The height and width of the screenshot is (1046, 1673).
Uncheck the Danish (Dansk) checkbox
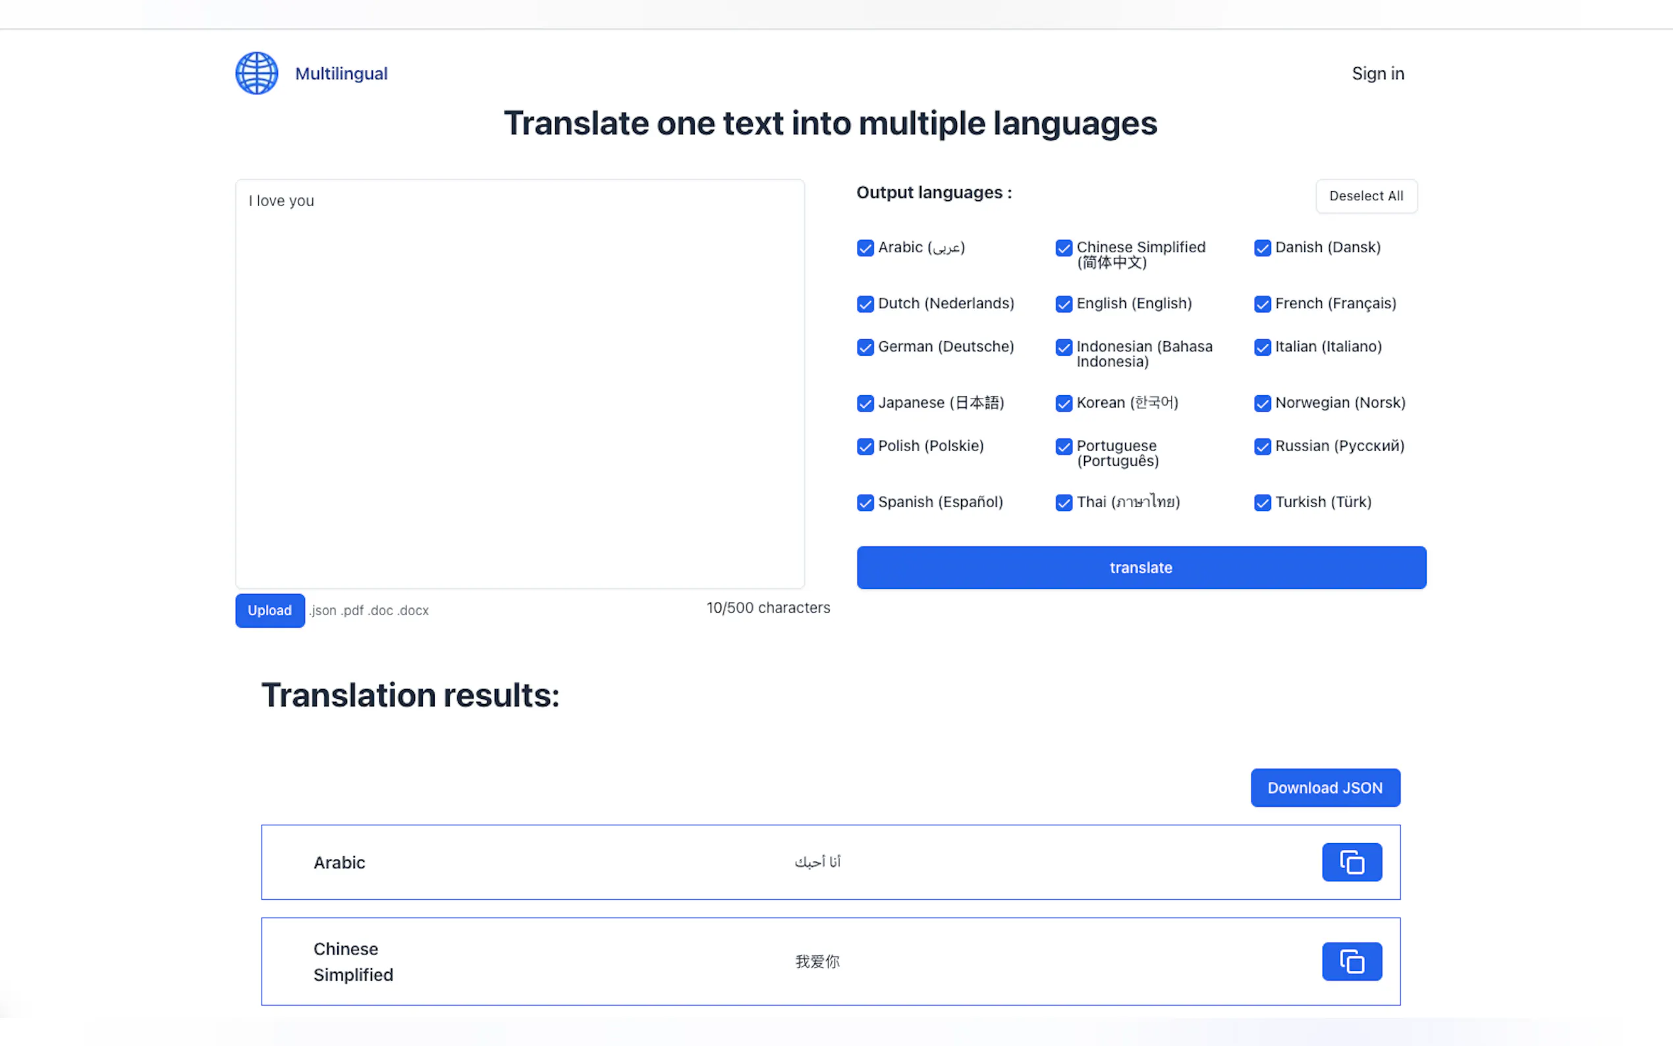coord(1262,248)
